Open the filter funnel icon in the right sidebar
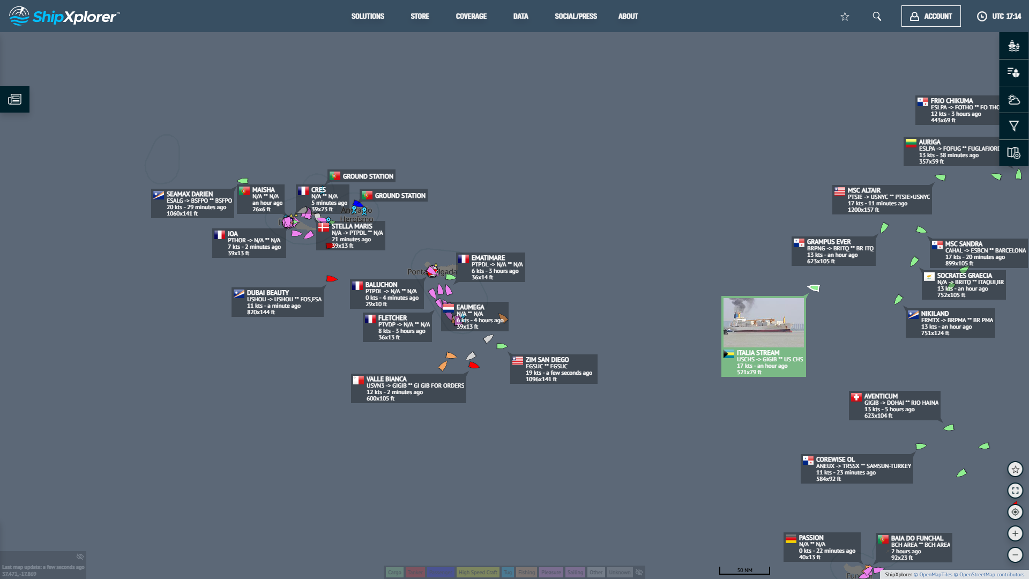This screenshot has width=1029, height=579. click(x=1013, y=126)
